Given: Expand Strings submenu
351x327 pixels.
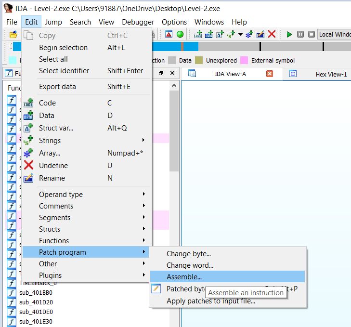Looking at the screenshot, I should point(87,141).
